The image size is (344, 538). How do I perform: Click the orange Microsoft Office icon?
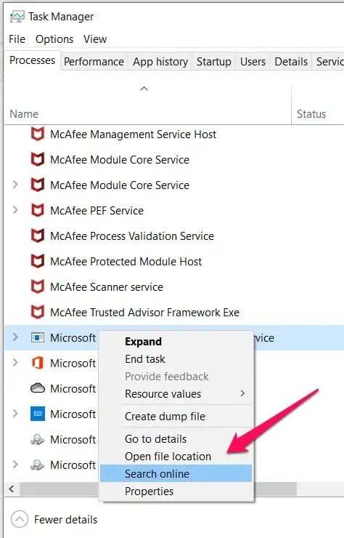[x=37, y=363]
